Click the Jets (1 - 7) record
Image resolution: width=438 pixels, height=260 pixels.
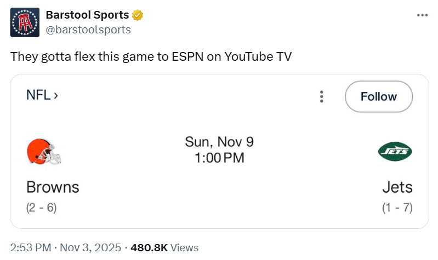coord(397,207)
